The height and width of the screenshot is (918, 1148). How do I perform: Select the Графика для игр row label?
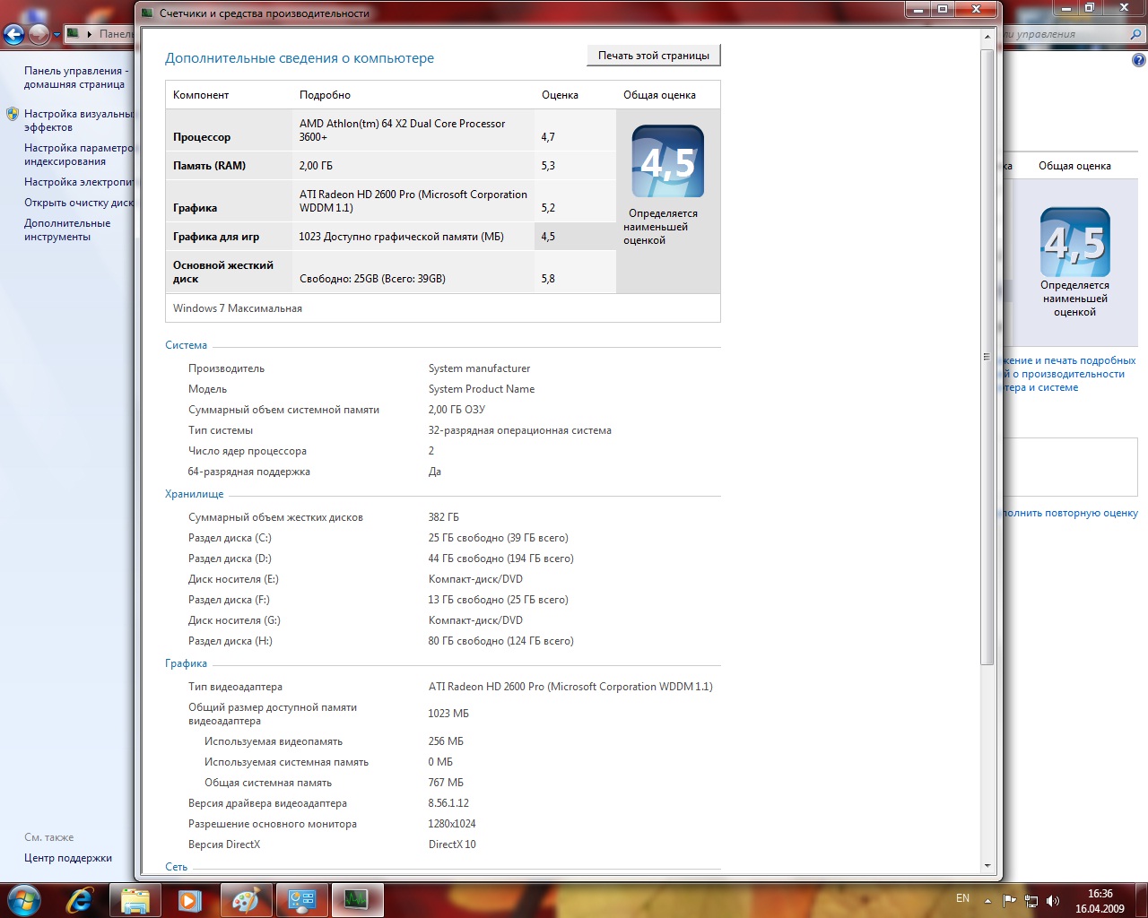pyautogui.click(x=216, y=237)
